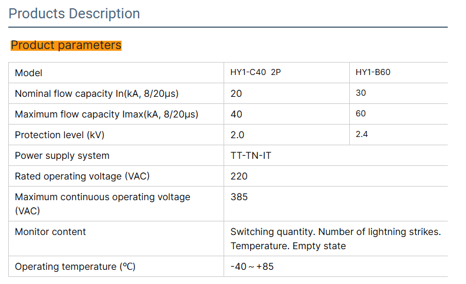466x284 pixels.
Task: Click the continuous operating voltage value 385
Action: click(239, 197)
